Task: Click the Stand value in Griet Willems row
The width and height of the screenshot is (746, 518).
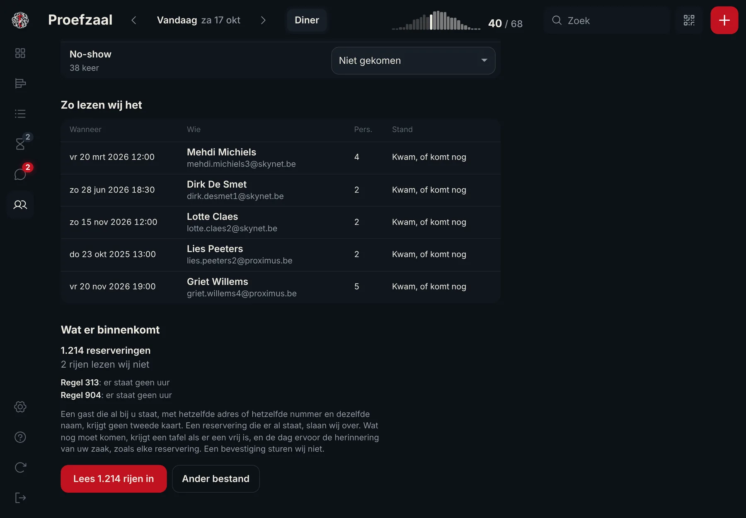Action: coord(429,287)
